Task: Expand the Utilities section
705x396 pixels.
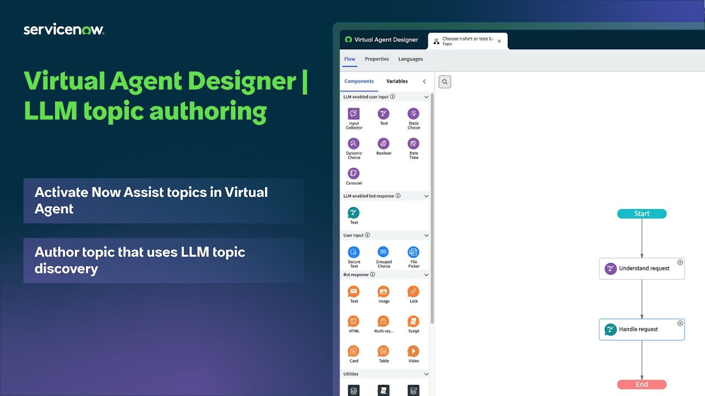Action: tap(426, 374)
